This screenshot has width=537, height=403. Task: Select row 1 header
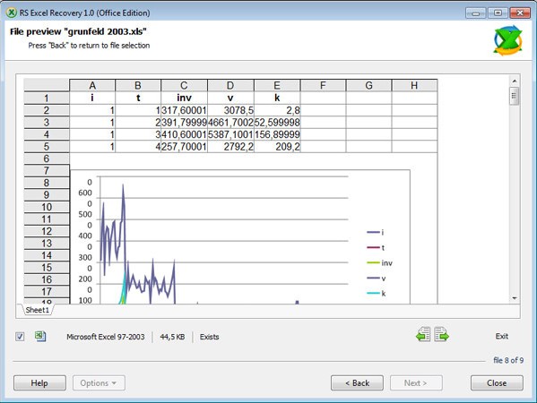pyautogui.click(x=47, y=99)
